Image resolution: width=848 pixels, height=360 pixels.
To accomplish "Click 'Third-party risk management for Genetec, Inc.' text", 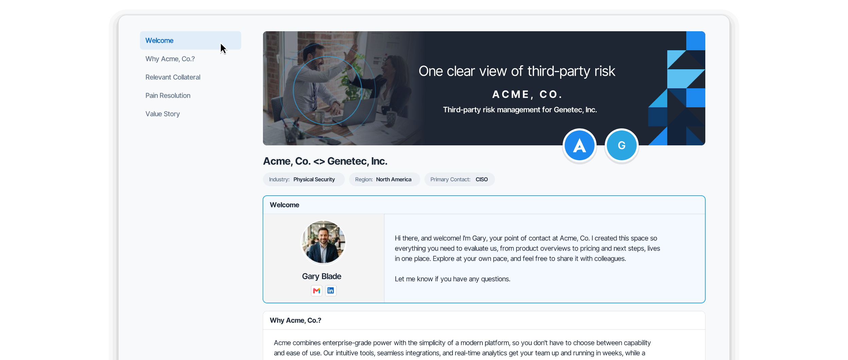I will point(520,110).
